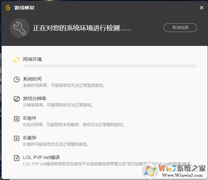Click the LOL PVP.net错误 file icon

pos(17,158)
